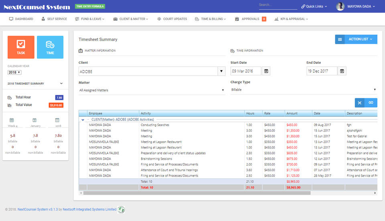Click the January calendar icon
Screen dimensions: 385x221
coord(35,120)
